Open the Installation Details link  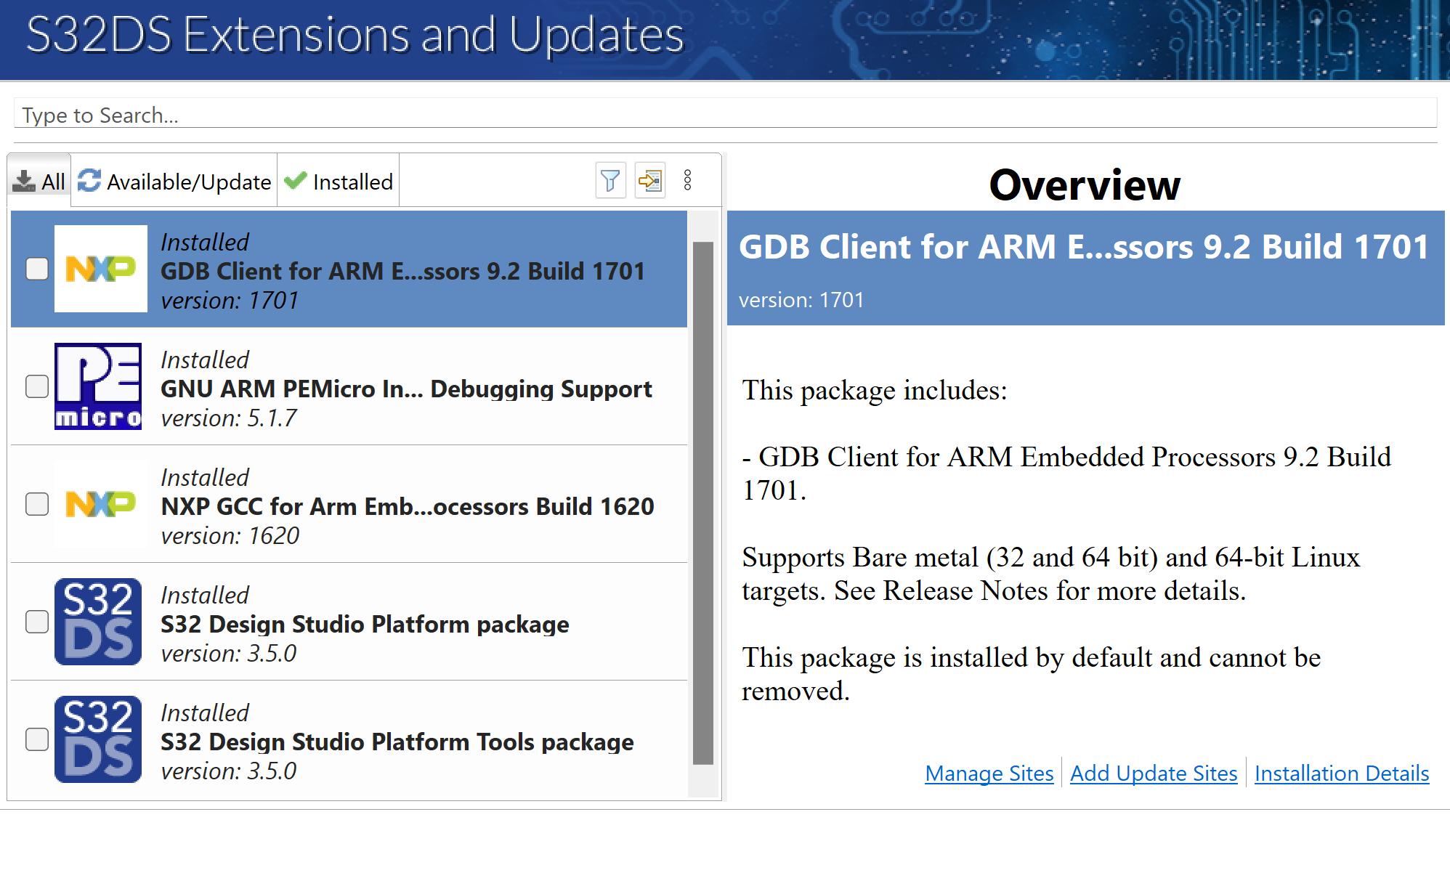[1341, 773]
